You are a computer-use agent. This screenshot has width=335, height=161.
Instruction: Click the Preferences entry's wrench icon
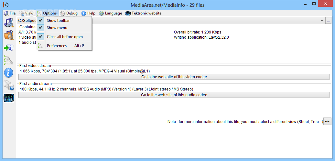click(x=40, y=46)
